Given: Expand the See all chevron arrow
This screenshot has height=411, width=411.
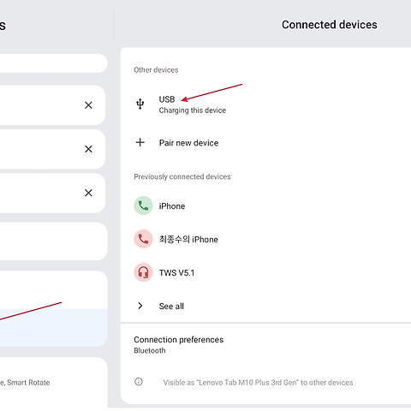Looking at the screenshot, I should click(x=140, y=306).
